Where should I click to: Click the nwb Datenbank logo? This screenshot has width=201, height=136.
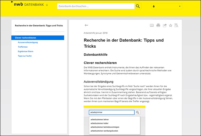click(x=28, y=4)
